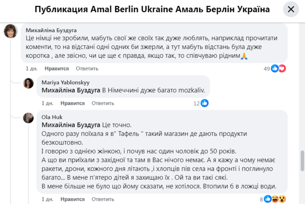Open Mariya Yablonskyy's avatar photo

[28, 83]
